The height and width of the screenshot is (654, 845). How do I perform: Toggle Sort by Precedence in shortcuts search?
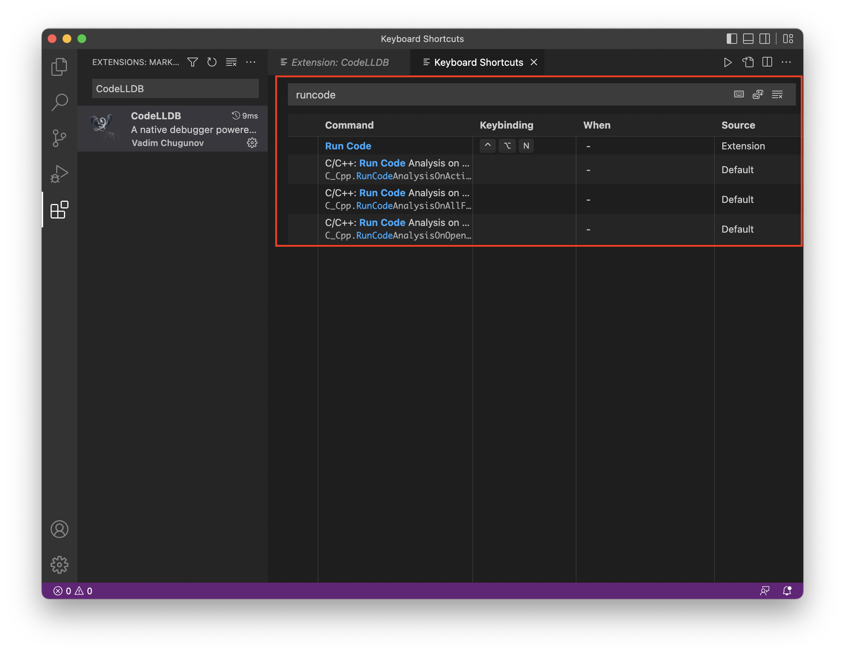(758, 94)
